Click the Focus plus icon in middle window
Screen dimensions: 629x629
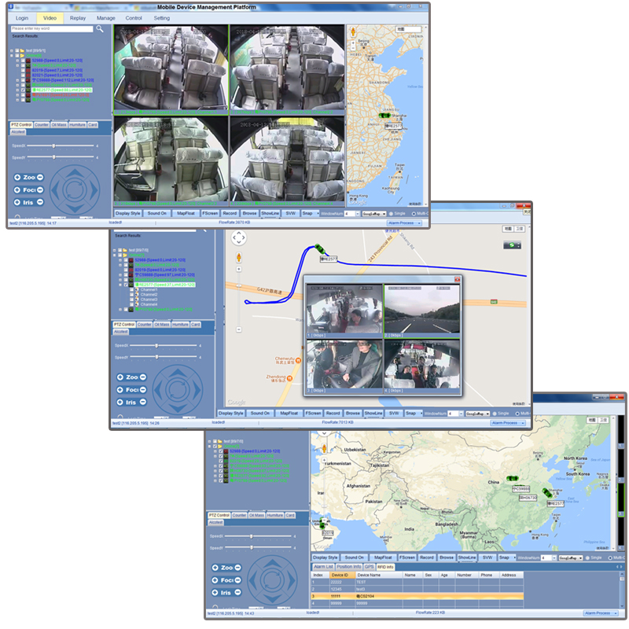point(120,389)
